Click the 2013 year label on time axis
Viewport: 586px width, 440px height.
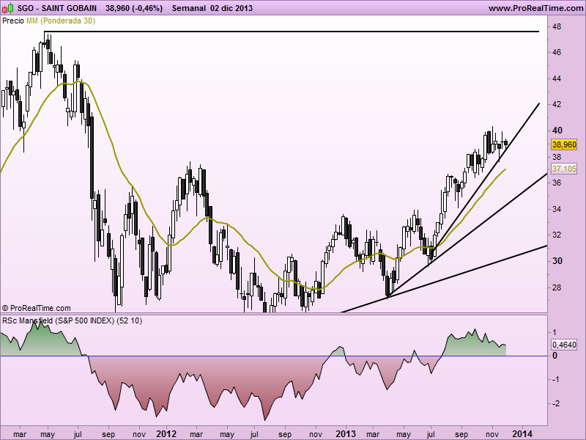click(346, 433)
